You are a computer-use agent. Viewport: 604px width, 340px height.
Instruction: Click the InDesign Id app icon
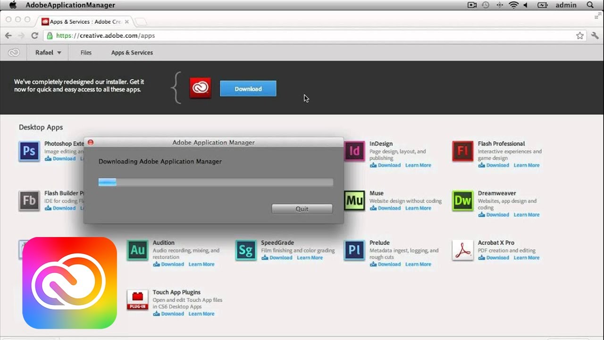tap(354, 151)
